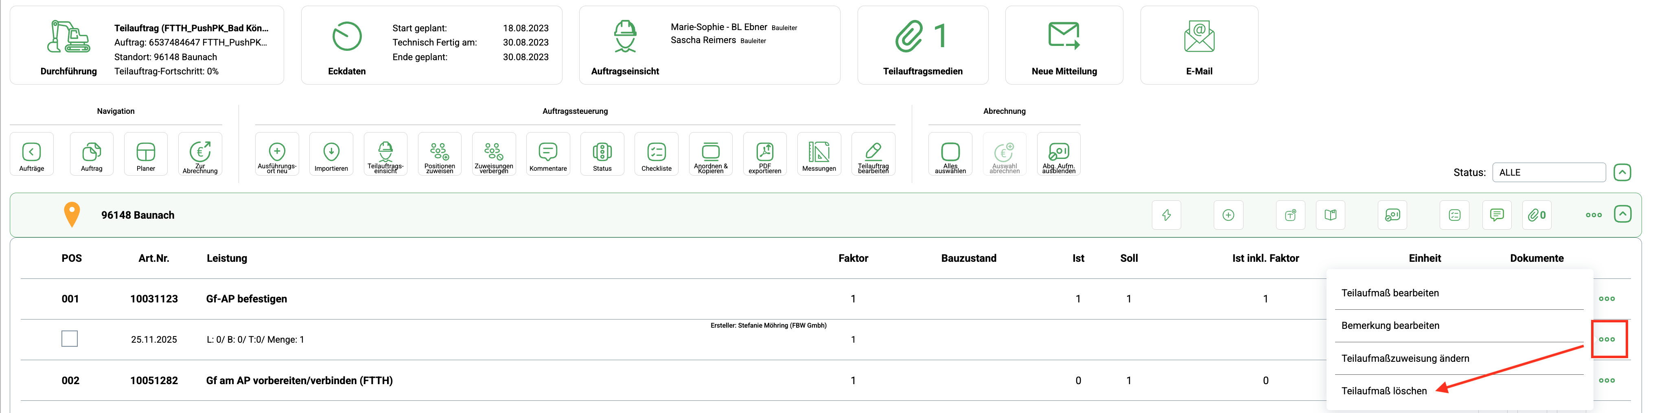The width and height of the screenshot is (1655, 413).
Task: Open three-dot menu for position 001
Action: (1606, 299)
